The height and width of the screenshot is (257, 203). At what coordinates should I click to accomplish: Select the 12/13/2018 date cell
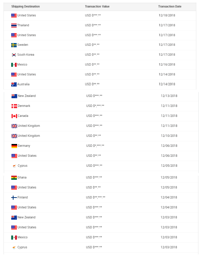[x=169, y=96]
